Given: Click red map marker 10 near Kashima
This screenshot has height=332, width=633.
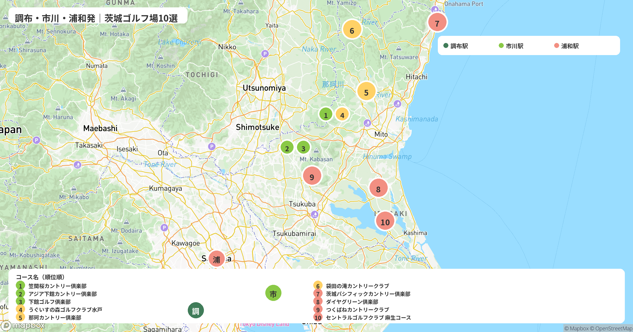Looking at the screenshot, I should pos(385,221).
